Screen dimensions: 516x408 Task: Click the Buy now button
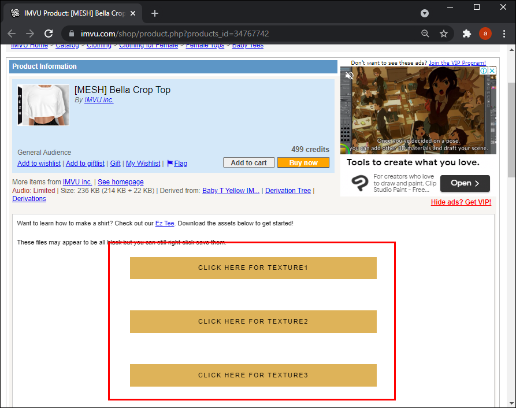[303, 162]
